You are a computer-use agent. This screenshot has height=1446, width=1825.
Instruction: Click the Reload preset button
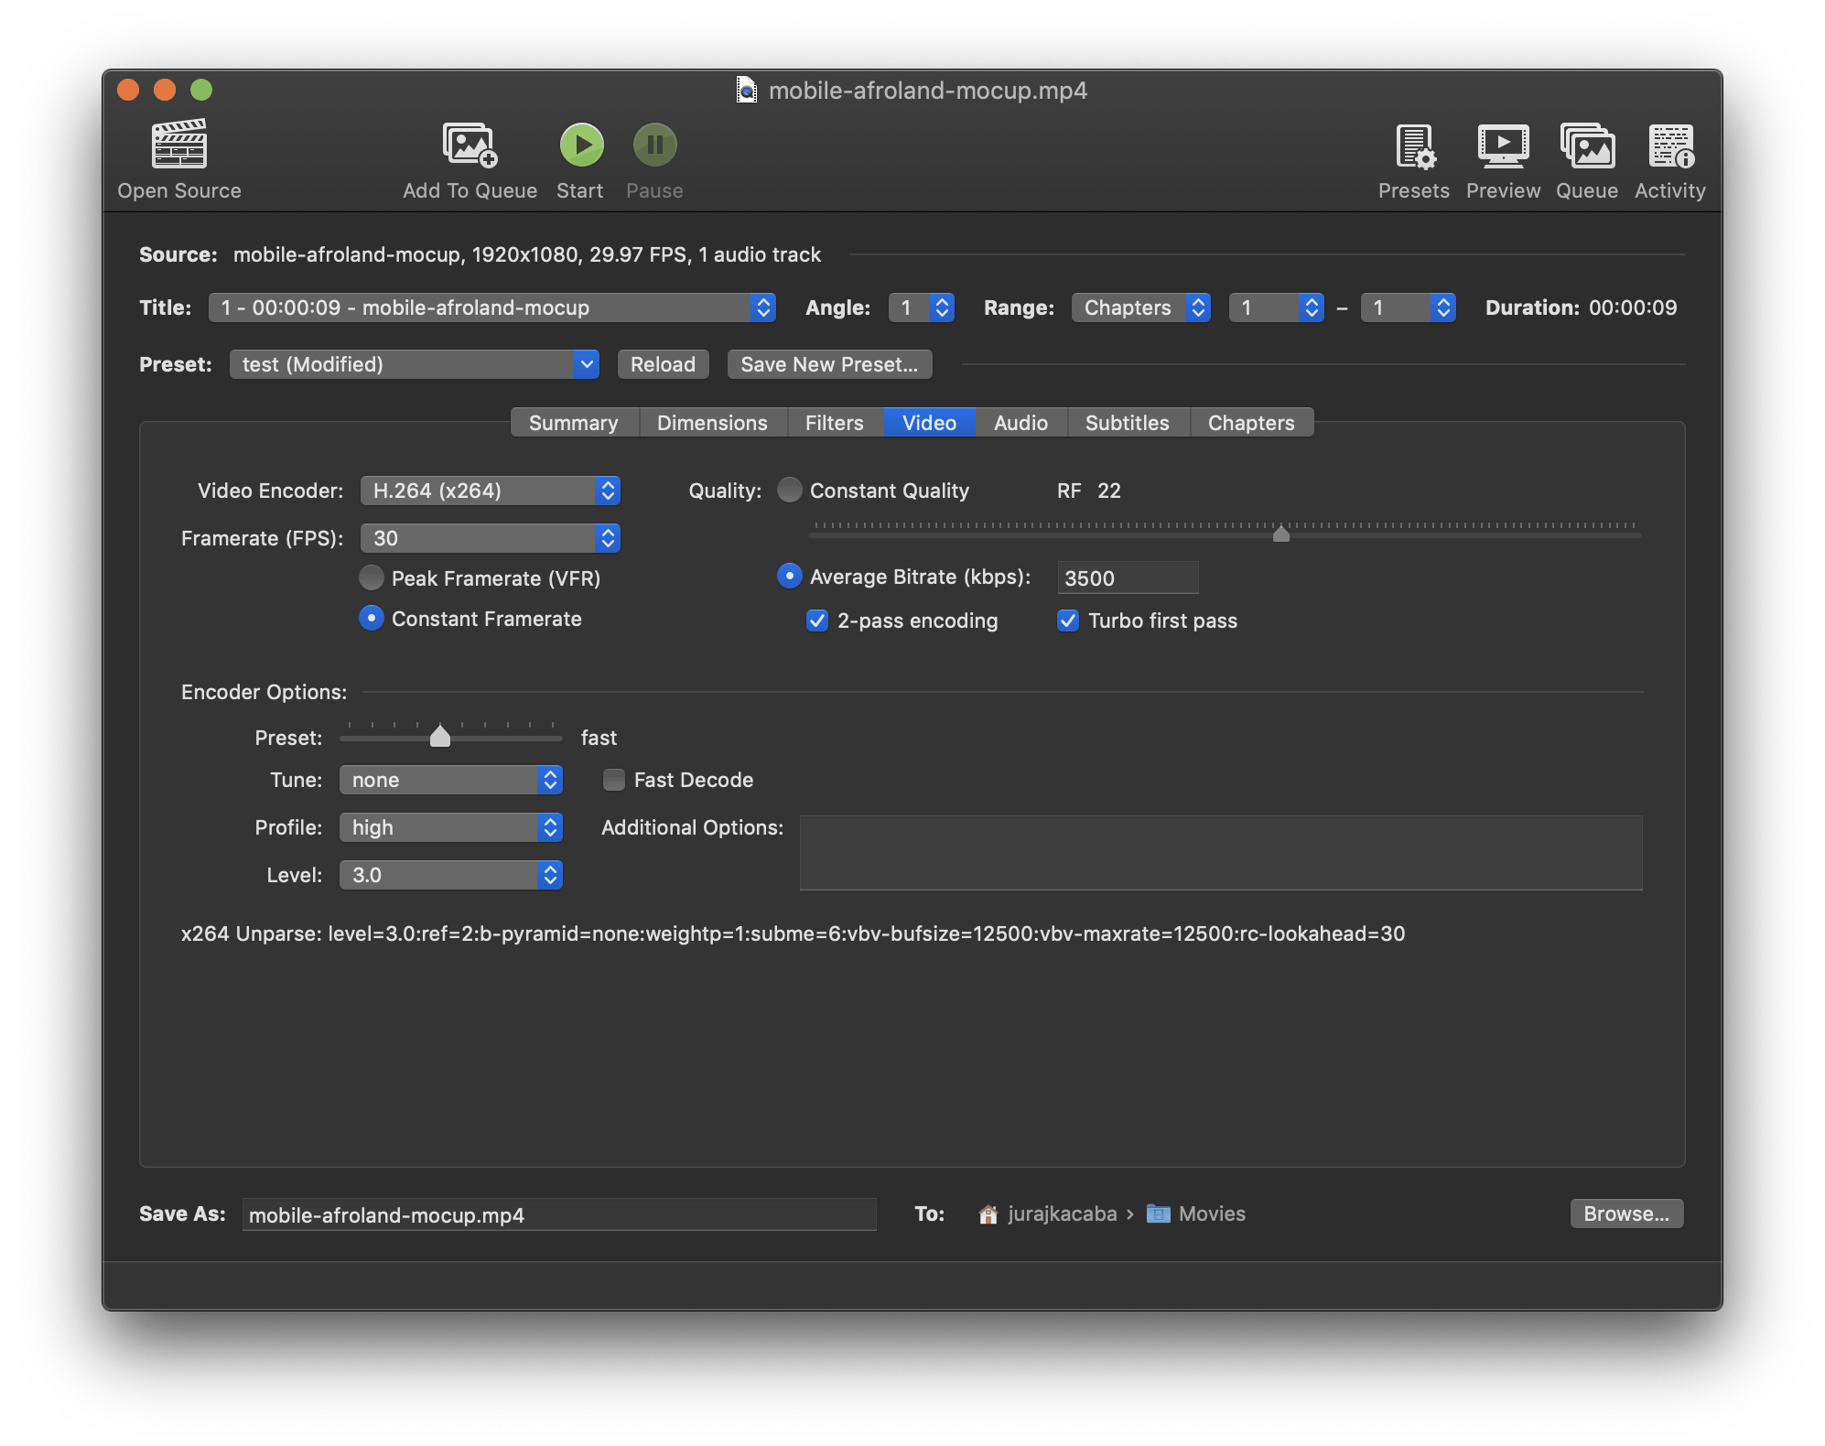(663, 364)
